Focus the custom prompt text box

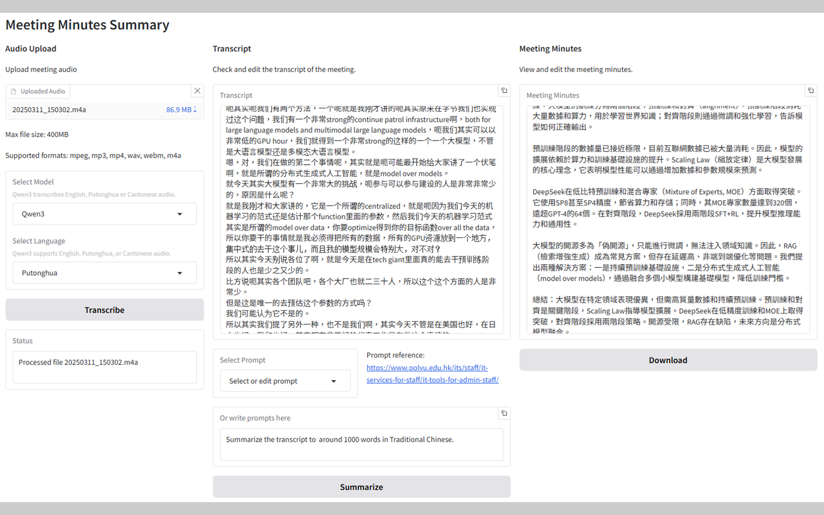pos(362,444)
